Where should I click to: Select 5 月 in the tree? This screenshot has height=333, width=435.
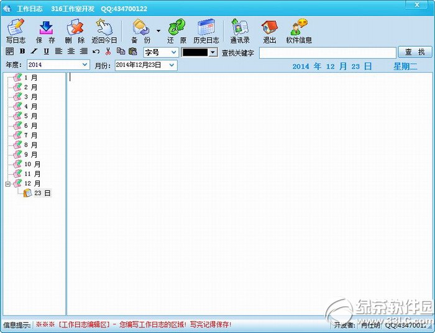click(25, 116)
